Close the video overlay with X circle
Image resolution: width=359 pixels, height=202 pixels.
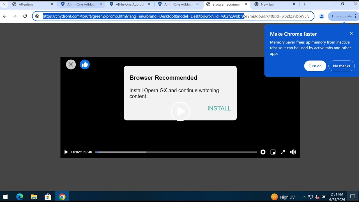pyautogui.click(x=71, y=65)
